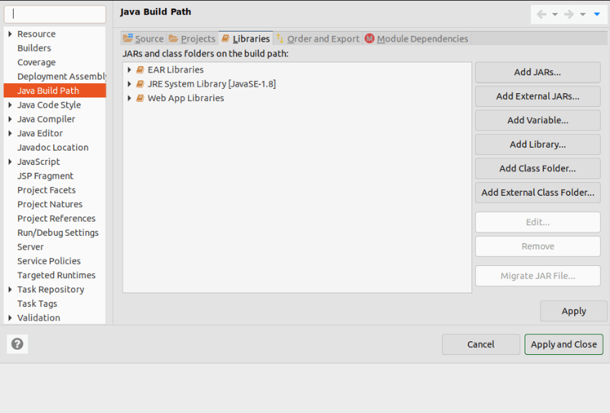Image resolution: width=610 pixels, height=413 pixels.
Task: Expand the EAR Libraries node
Action: point(129,70)
